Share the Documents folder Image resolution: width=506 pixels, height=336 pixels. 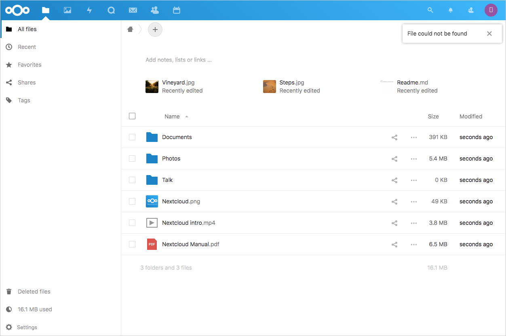pos(394,137)
